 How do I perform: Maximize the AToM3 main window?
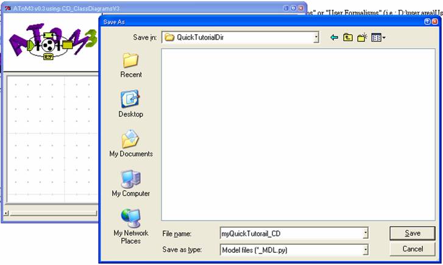coord(293,8)
